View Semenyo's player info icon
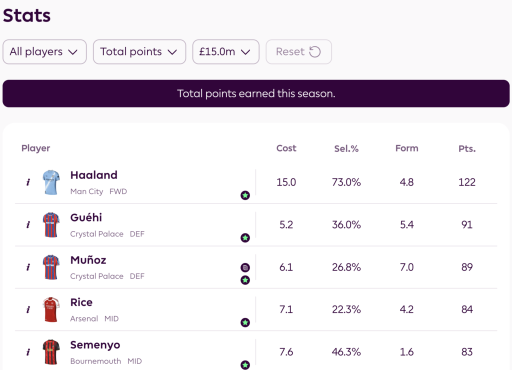Viewport: 512px width, 370px height. (x=28, y=352)
